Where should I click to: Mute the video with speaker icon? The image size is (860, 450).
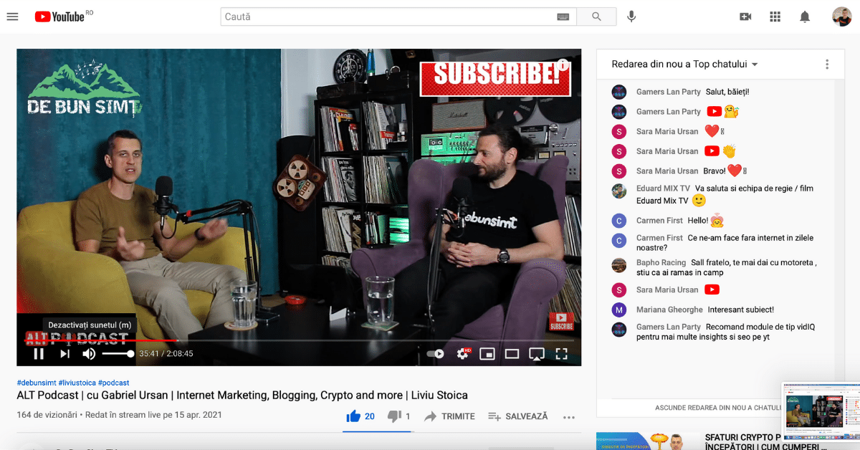point(89,353)
